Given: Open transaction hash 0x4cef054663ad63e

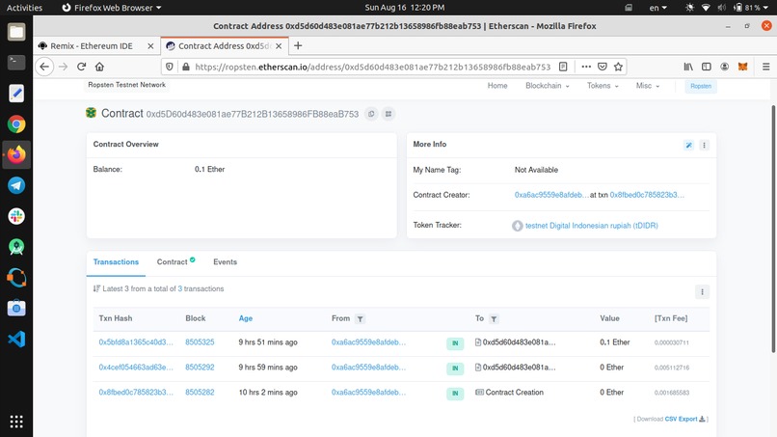Looking at the screenshot, I should tap(136, 368).
